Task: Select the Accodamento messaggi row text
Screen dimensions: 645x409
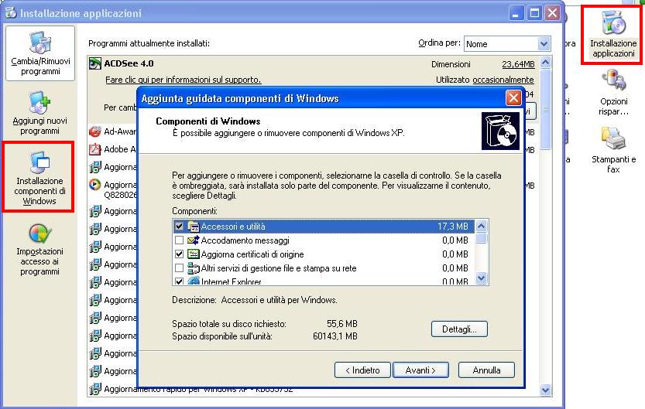Action: [245, 240]
